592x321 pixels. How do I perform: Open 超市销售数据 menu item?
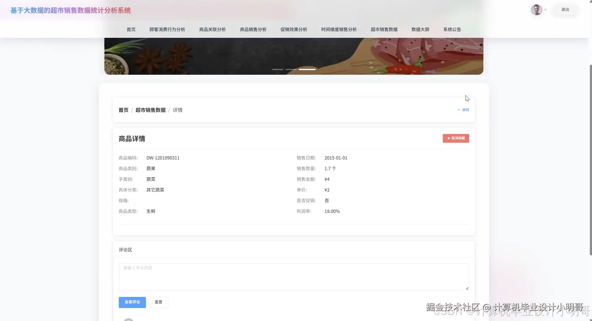click(x=384, y=30)
